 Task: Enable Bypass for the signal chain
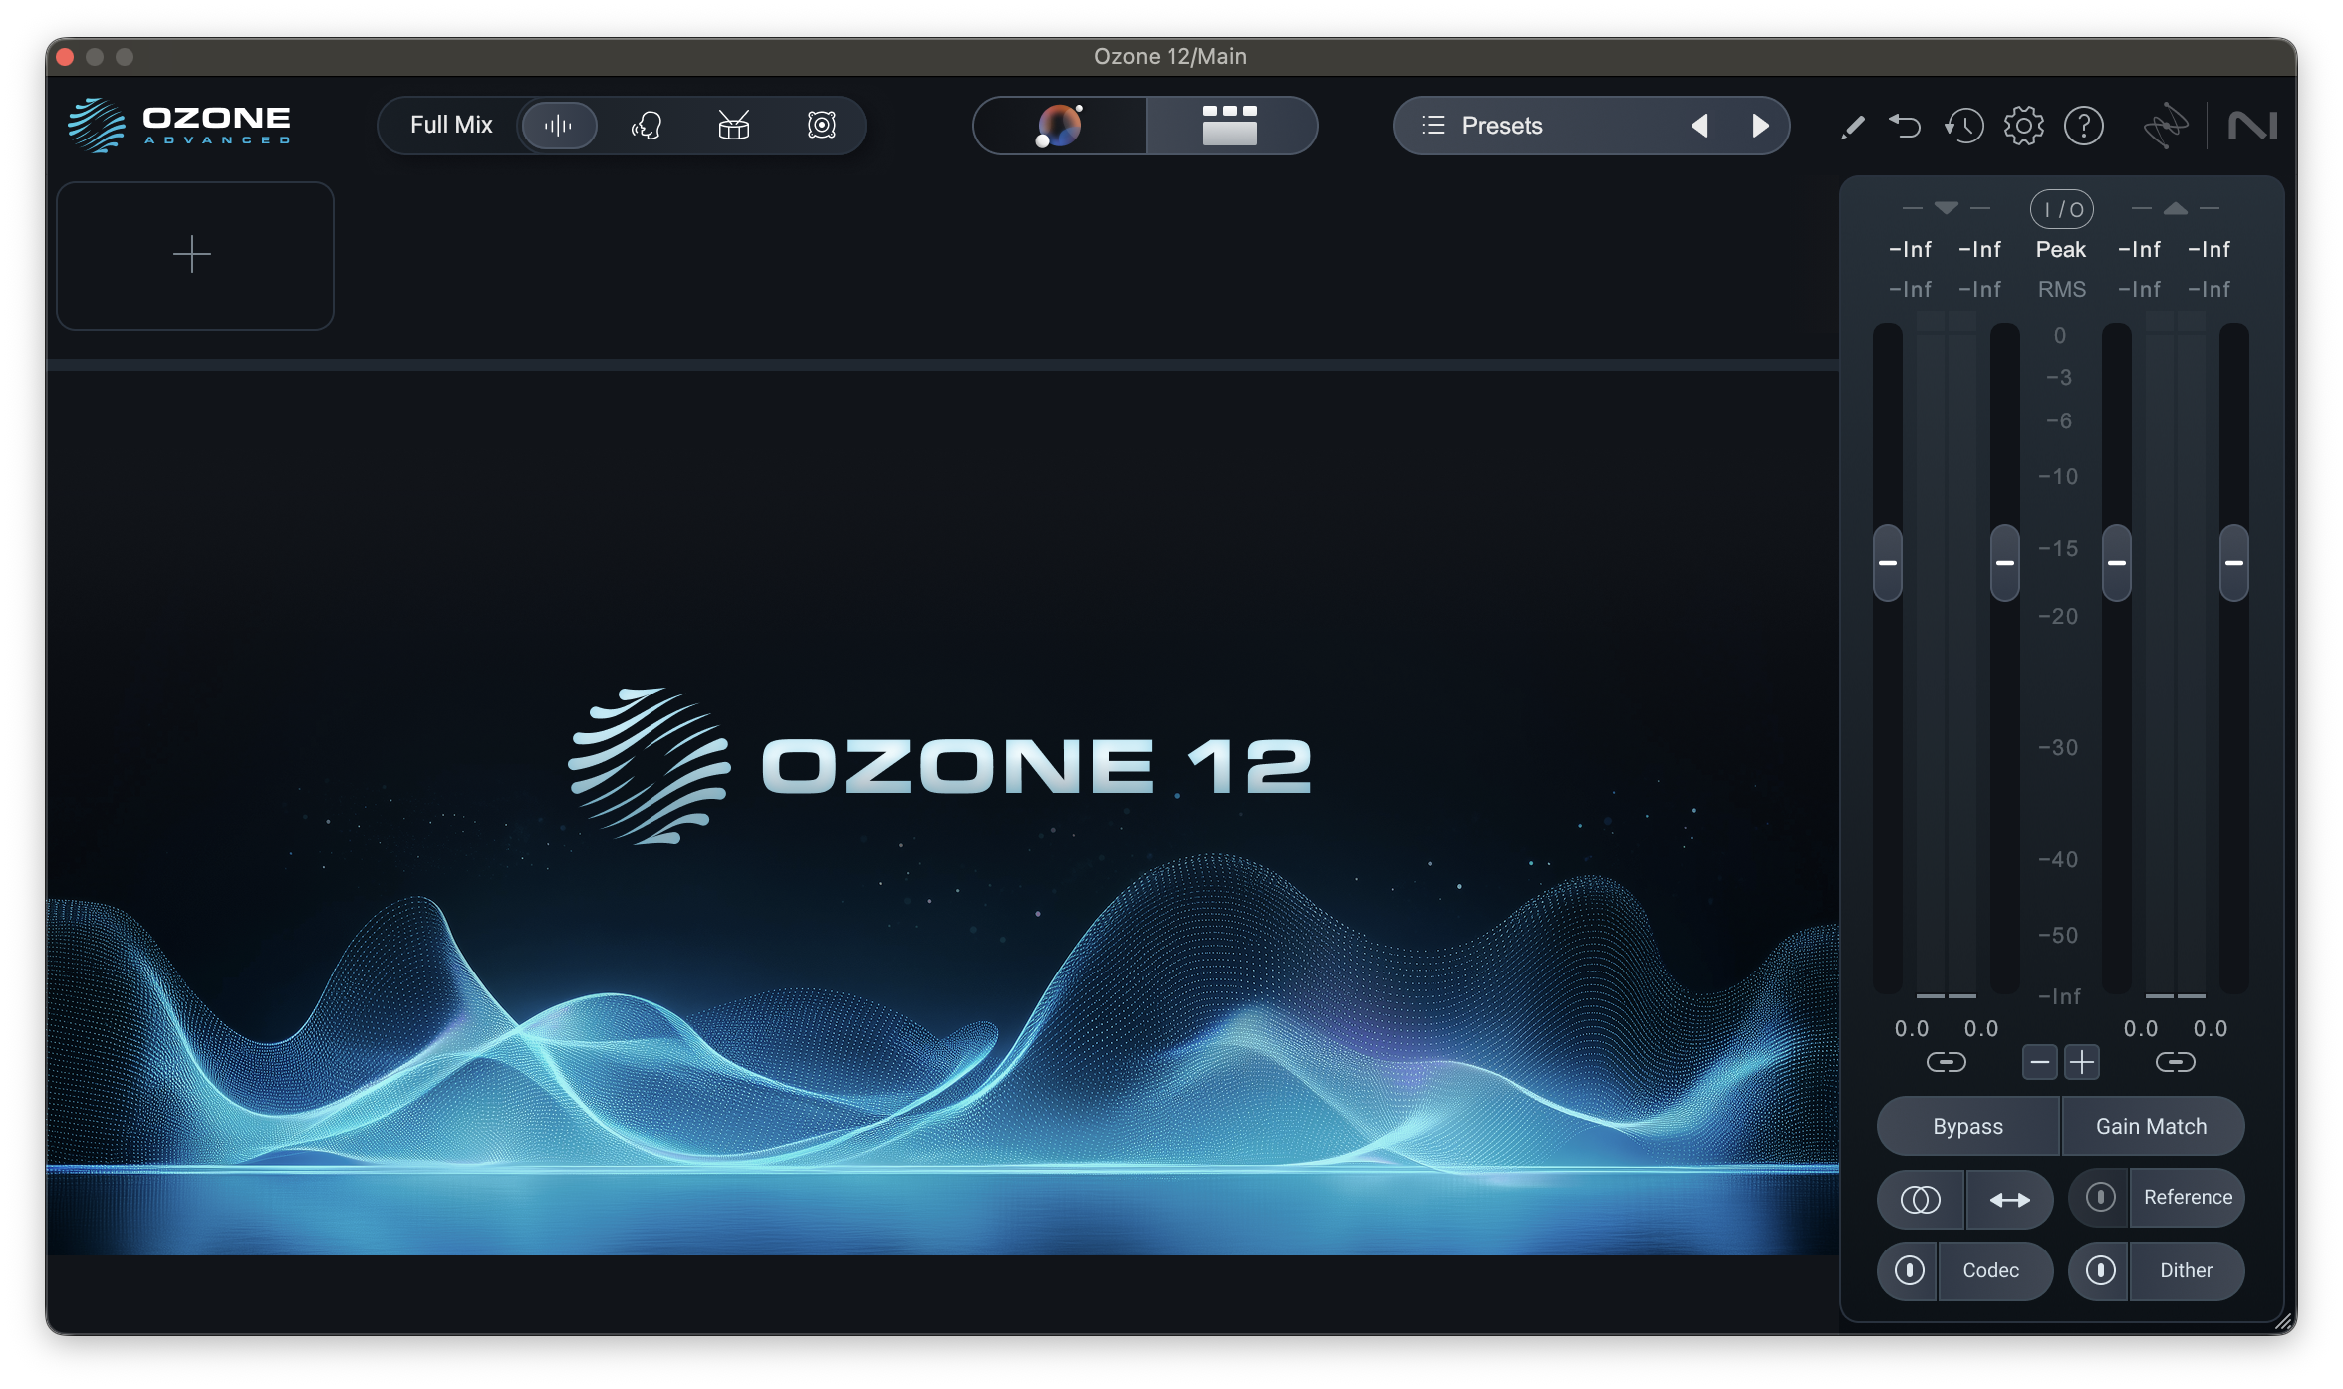click(1966, 1126)
